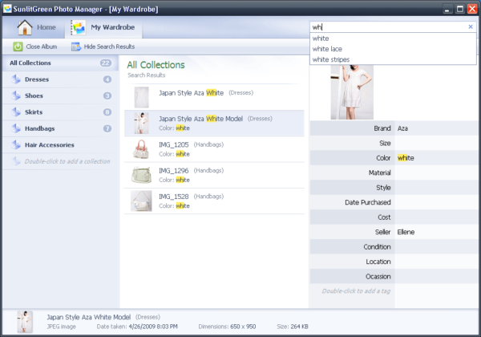Clear the search box with the X

471,27
